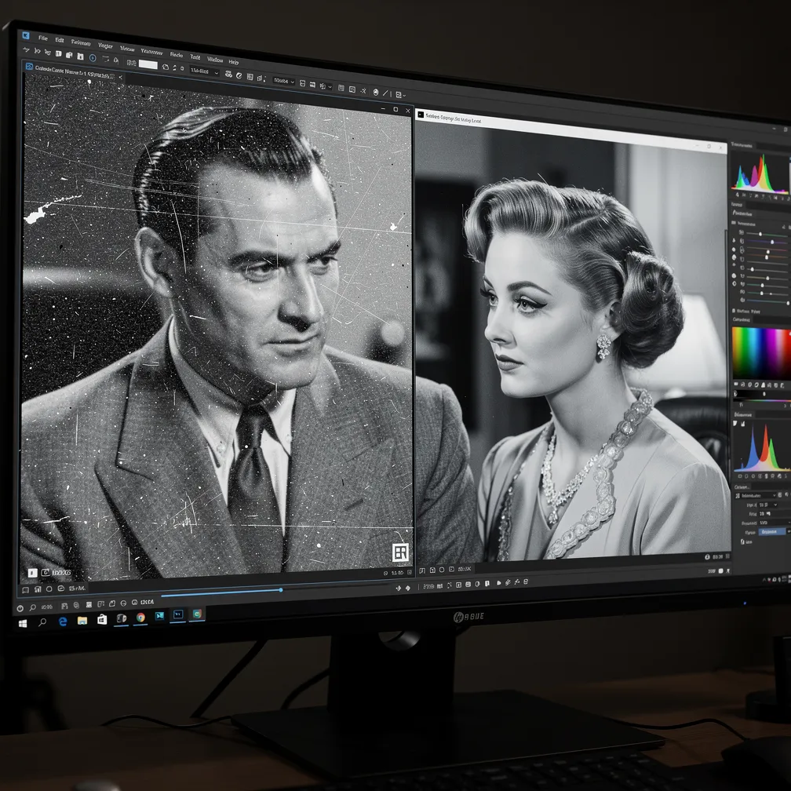The width and height of the screenshot is (791, 791).
Task: Click the rotate icon after the white field
Action: (x=166, y=67)
